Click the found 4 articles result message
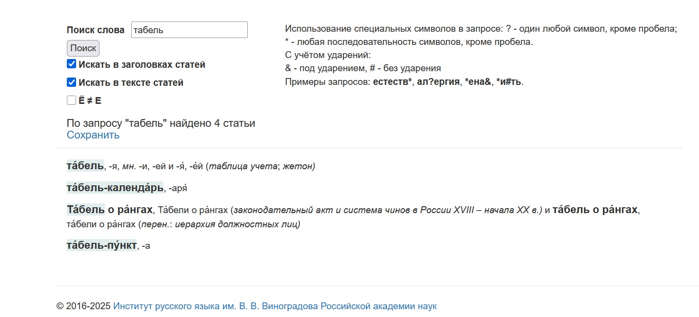This screenshot has height=317, width=699. click(160, 123)
